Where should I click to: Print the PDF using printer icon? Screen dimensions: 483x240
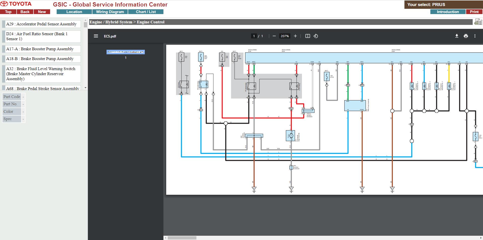pyautogui.click(x=466, y=36)
